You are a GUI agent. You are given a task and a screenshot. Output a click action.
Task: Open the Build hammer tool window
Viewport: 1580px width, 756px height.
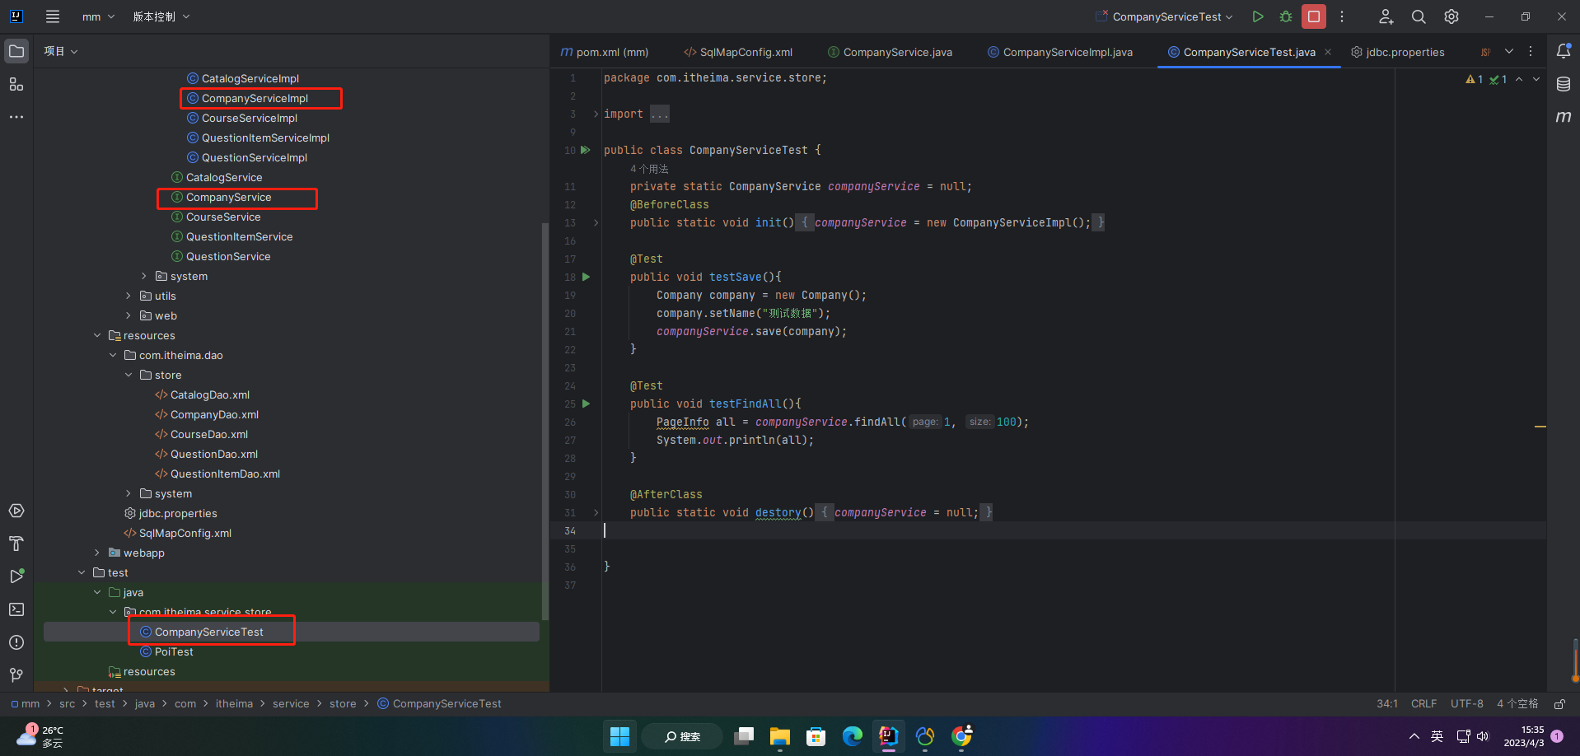16,544
